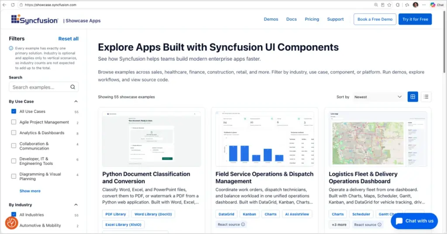Click the search magnifier icon in filters
Screen dimensions: 447x234
(73, 87)
